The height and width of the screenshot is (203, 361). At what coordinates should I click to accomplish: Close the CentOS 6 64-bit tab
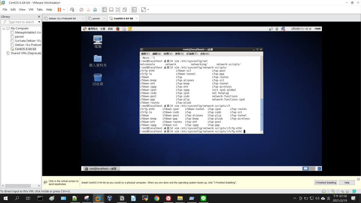point(136,18)
